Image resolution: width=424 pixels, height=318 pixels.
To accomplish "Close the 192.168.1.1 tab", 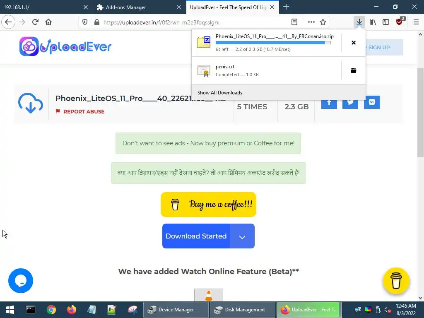I will 85,7.
